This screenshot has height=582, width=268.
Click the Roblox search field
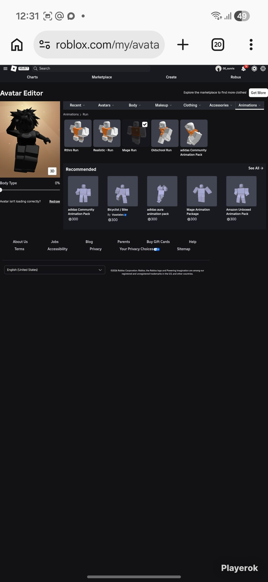point(91,68)
